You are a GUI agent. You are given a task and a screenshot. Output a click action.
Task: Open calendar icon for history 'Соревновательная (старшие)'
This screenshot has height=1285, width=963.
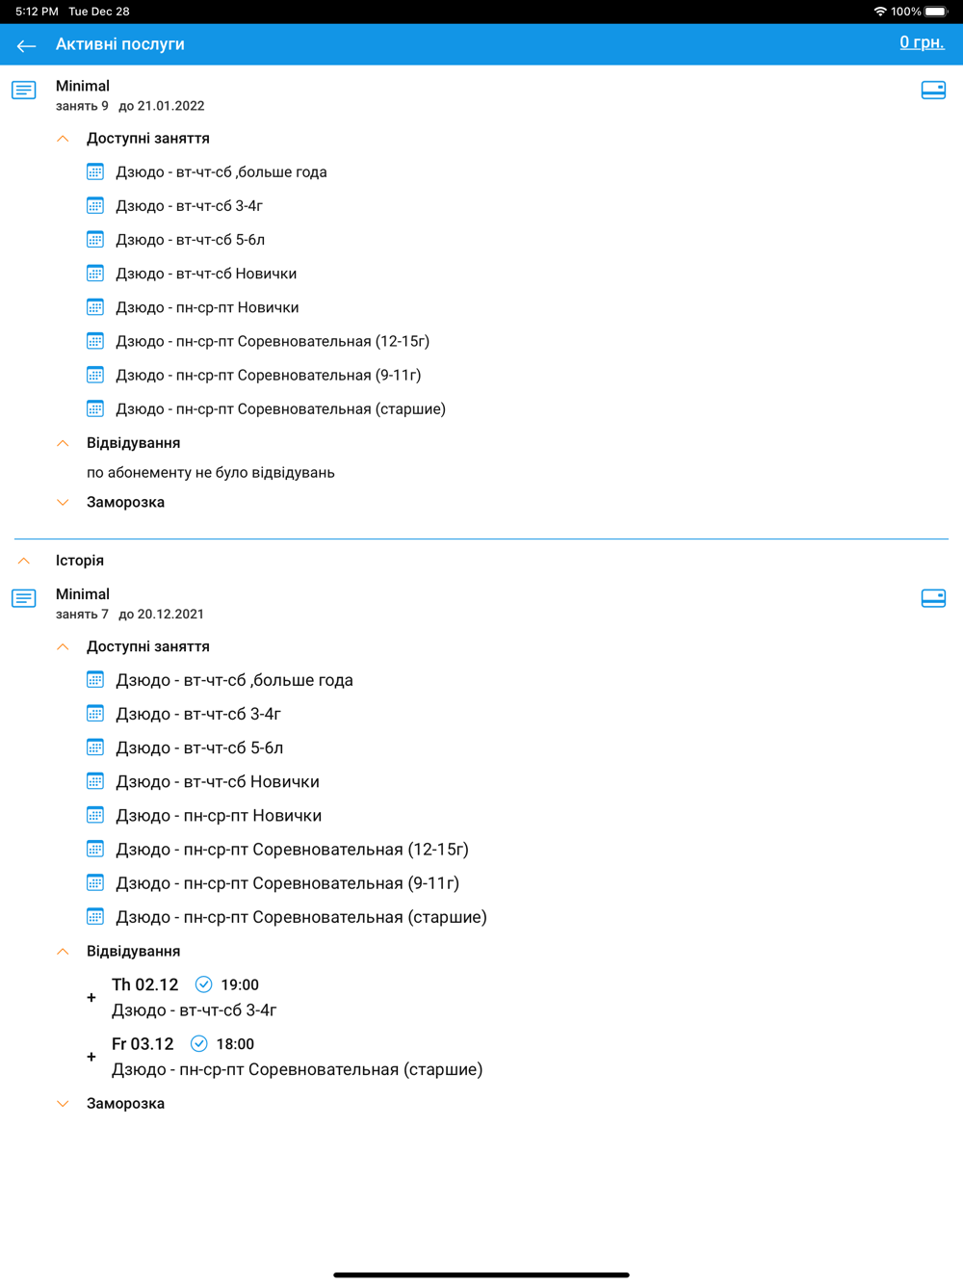coord(95,917)
